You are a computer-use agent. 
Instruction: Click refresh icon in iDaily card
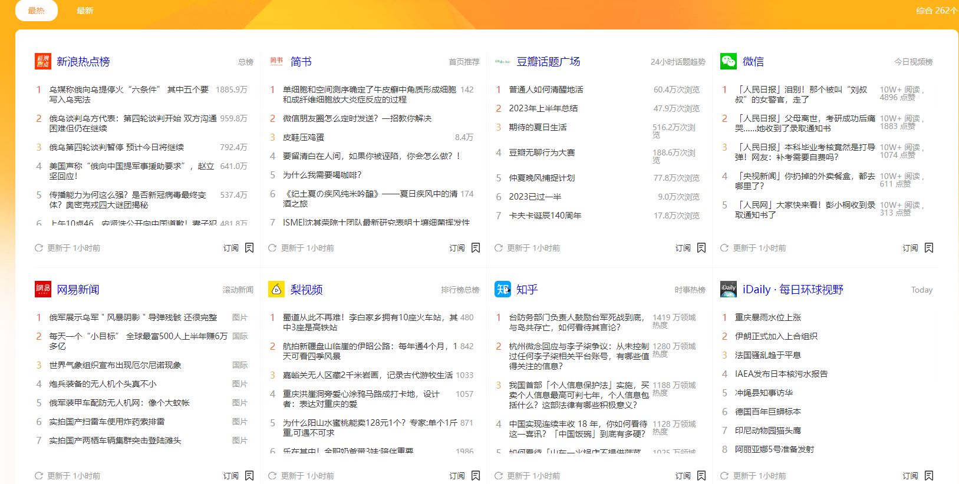(x=724, y=476)
